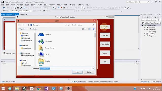Open the File name combo box dropdown arrow
Viewport: 162px width, 91px height.
tap(93, 69)
